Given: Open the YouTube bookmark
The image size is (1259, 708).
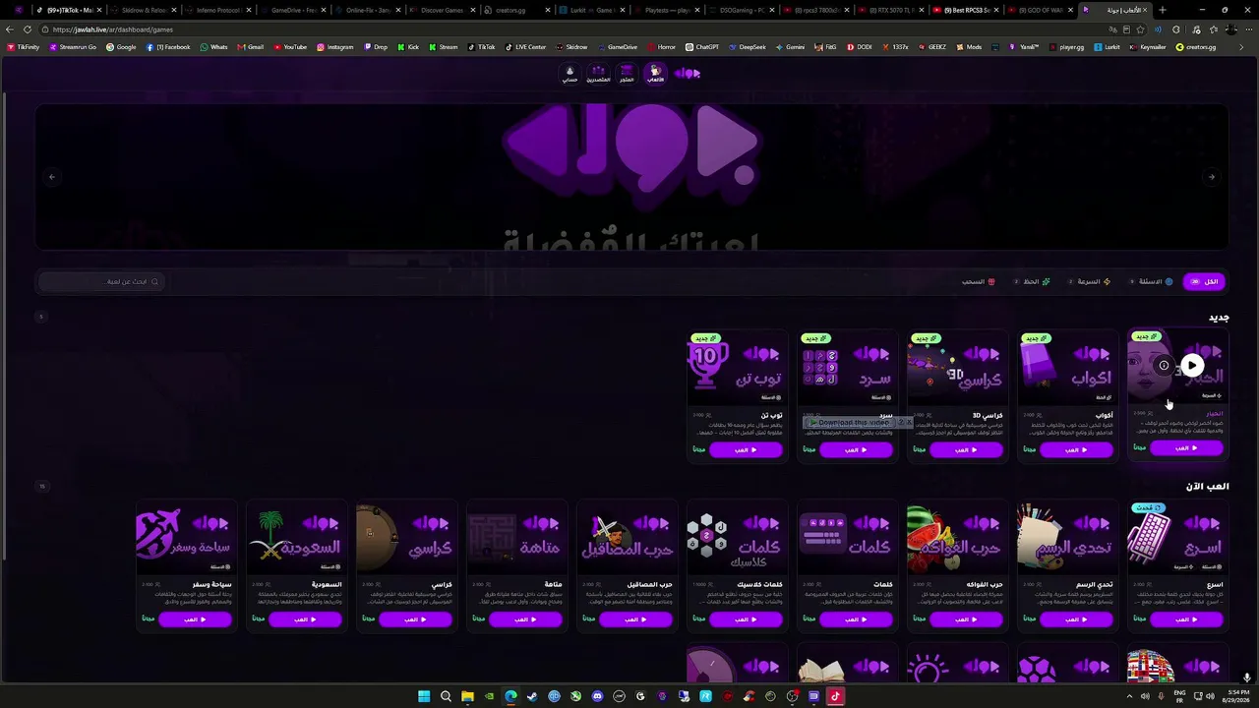Looking at the screenshot, I should (290, 47).
